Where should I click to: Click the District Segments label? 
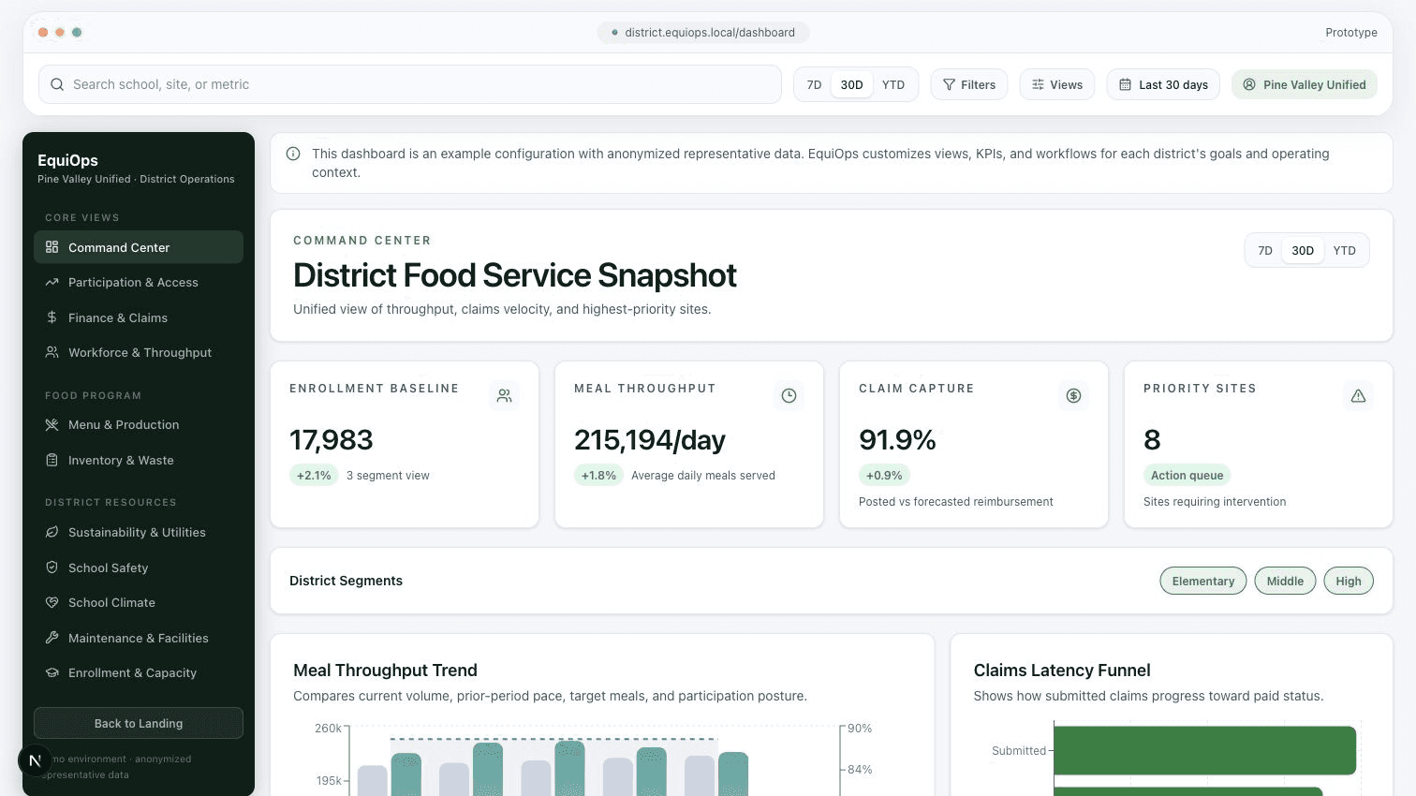tap(346, 581)
